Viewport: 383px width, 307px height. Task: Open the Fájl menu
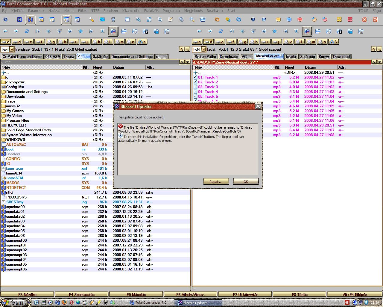coord(5,10)
